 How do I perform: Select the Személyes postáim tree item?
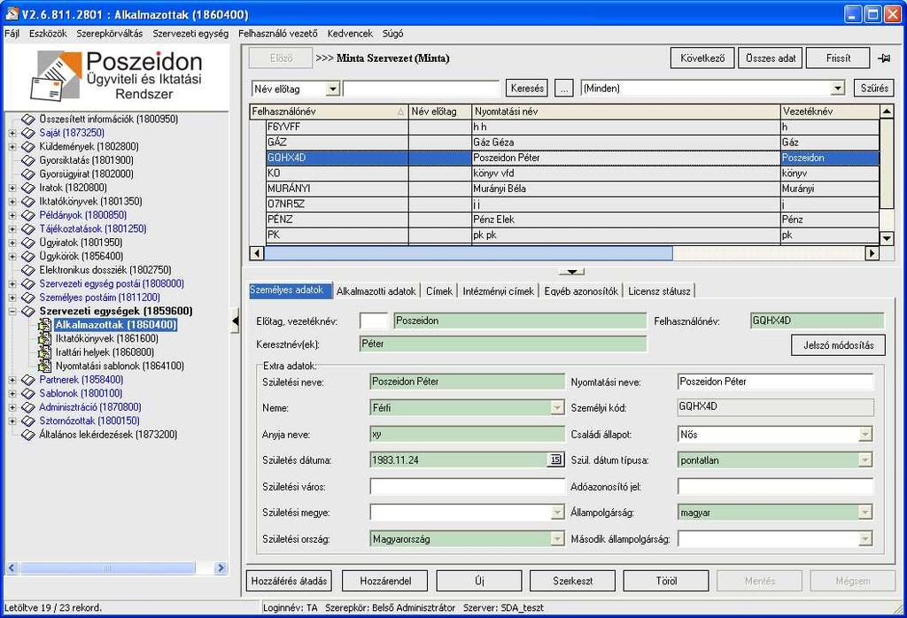click(99, 297)
